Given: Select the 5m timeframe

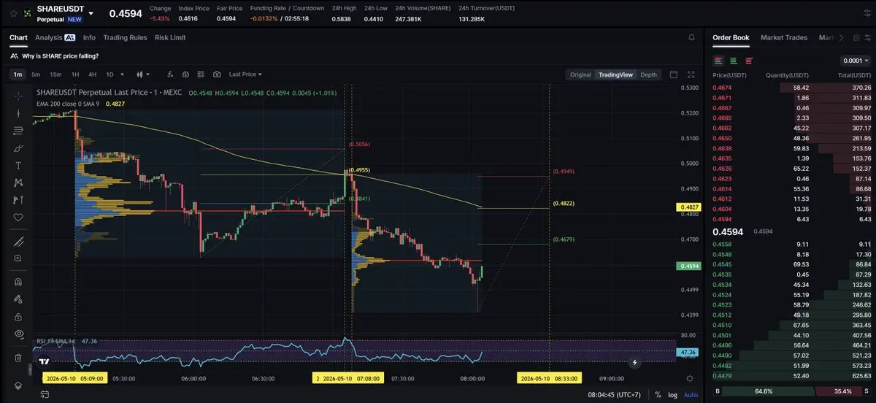Looking at the screenshot, I should coord(36,74).
